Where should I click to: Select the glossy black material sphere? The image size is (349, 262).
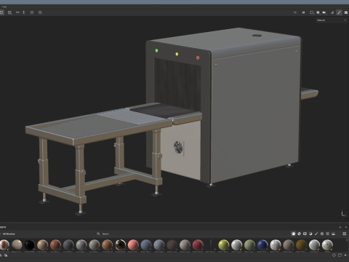pos(30,245)
